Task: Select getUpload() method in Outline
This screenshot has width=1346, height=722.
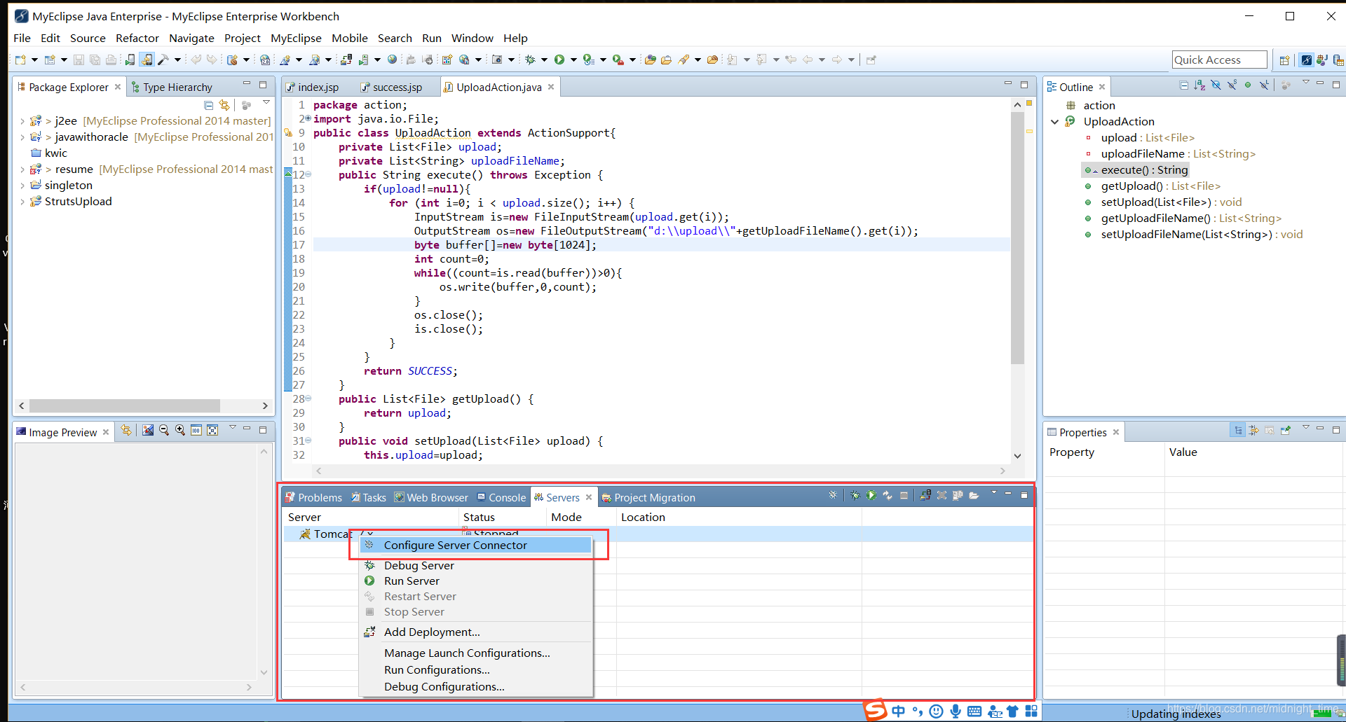Action: pyautogui.click(x=1160, y=186)
